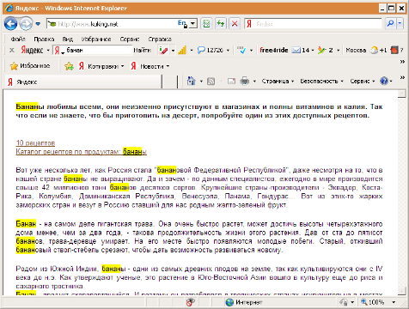Open the Правка menu
The height and width of the screenshot is (309, 409).
click(x=44, y=39)
